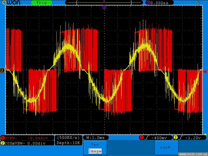This screenshot has height=156, width=208.
Task: Click the M:1.0ms timebase readout
Action: [x=95, y=138]
